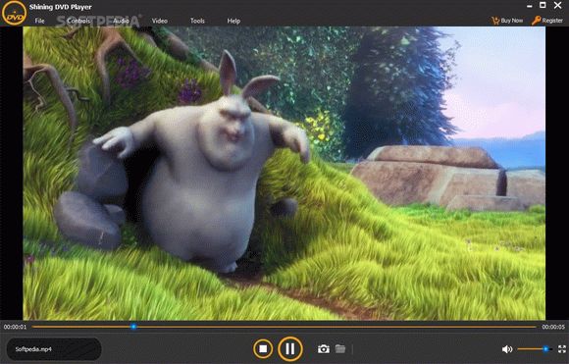
Task: Open the snapshot folder icon
Action: (340, 348)
